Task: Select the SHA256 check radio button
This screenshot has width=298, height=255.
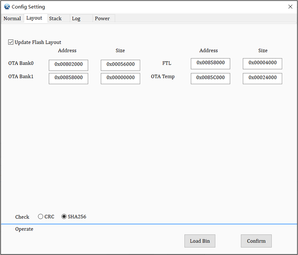Action: pyautogui.click(x=64, y=216)
